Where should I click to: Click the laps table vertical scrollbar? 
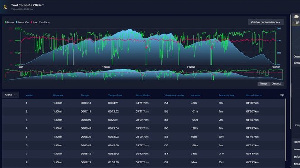tap(286, 130)
